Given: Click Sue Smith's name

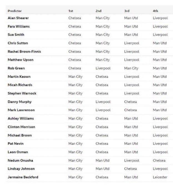Looking at the screenshot, I should pyautogui.click(x=16, y=35).
